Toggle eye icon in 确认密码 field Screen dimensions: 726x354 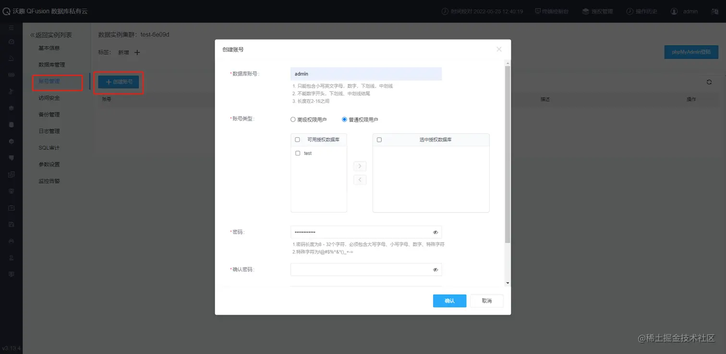(436, 270)
